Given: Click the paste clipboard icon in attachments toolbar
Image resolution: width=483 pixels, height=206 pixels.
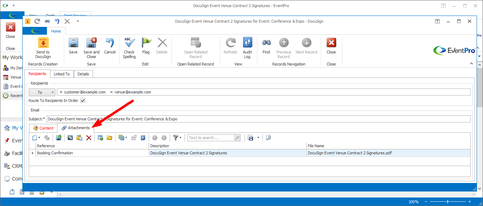Looking at the screenshot, I should click(79, 138).
